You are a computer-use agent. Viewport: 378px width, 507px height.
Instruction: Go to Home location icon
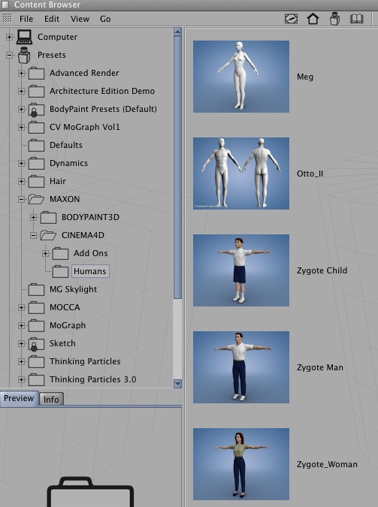(313, 19)
